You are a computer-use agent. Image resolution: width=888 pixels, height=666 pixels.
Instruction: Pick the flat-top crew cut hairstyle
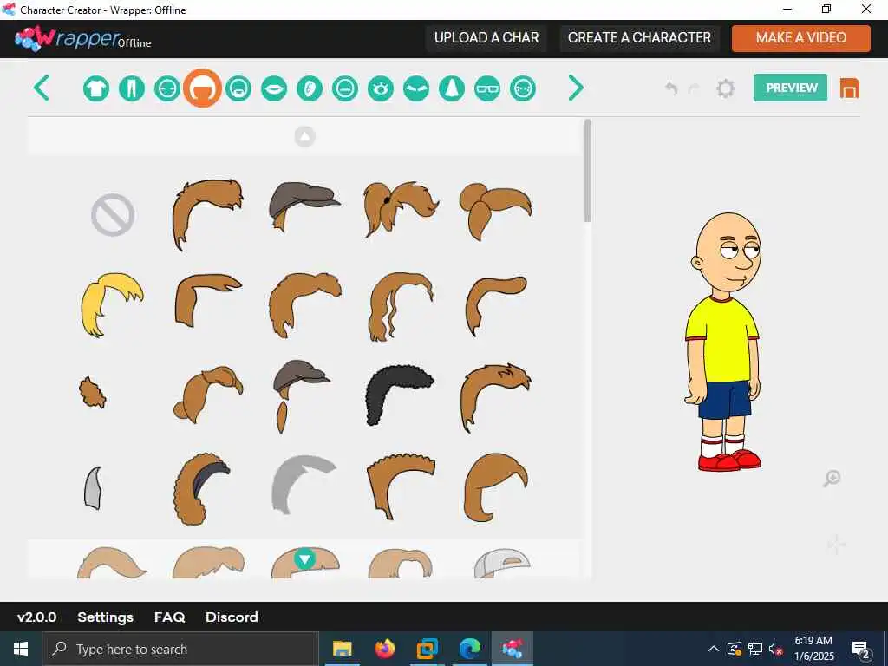401,486
